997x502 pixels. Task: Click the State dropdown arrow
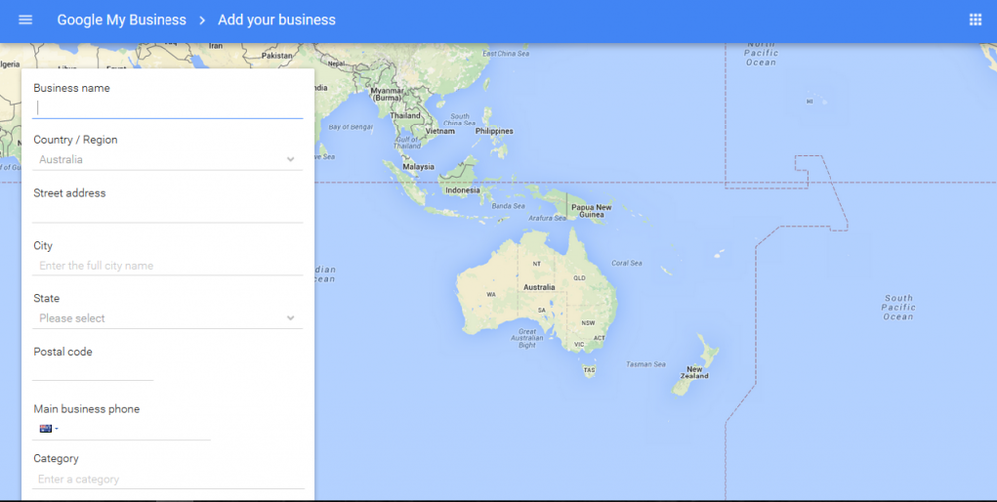pos(290,318)
